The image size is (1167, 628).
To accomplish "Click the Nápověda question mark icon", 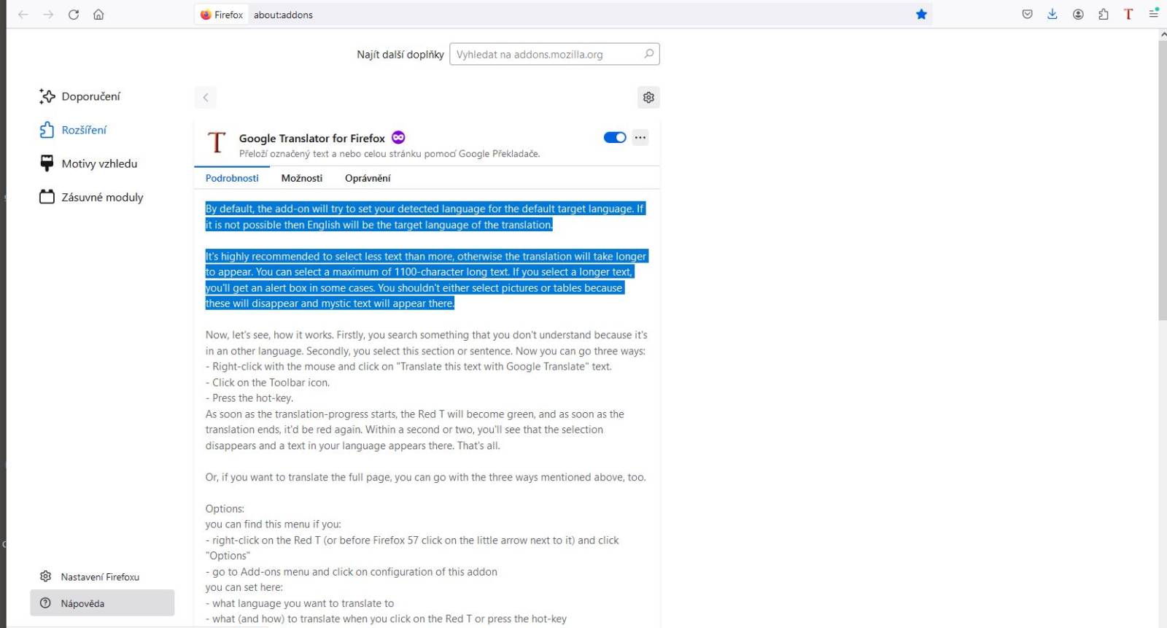I will click(x=45, y=603).
